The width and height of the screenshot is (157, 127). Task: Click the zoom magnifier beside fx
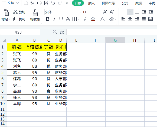pos(55,32)
